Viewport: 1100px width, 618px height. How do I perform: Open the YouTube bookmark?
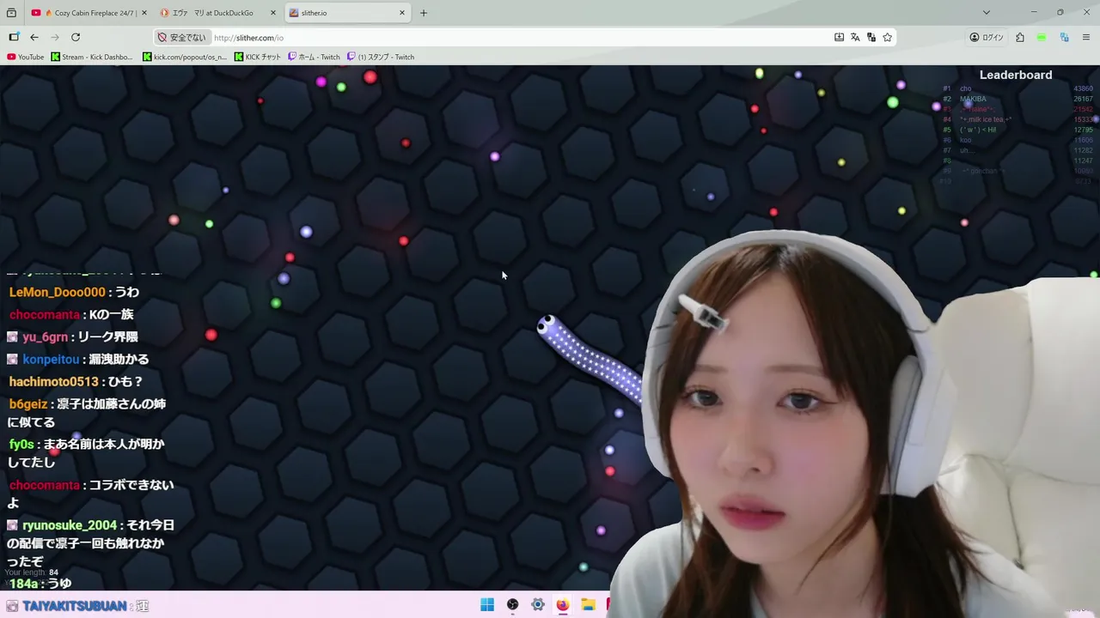point(25,57)
